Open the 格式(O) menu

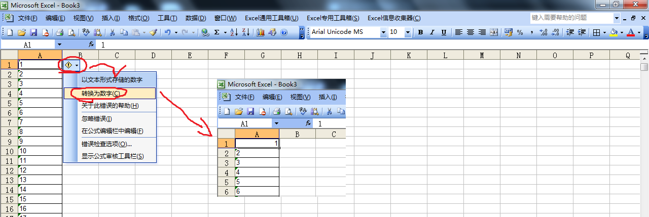pyautogui.click(x=138, y=18)
